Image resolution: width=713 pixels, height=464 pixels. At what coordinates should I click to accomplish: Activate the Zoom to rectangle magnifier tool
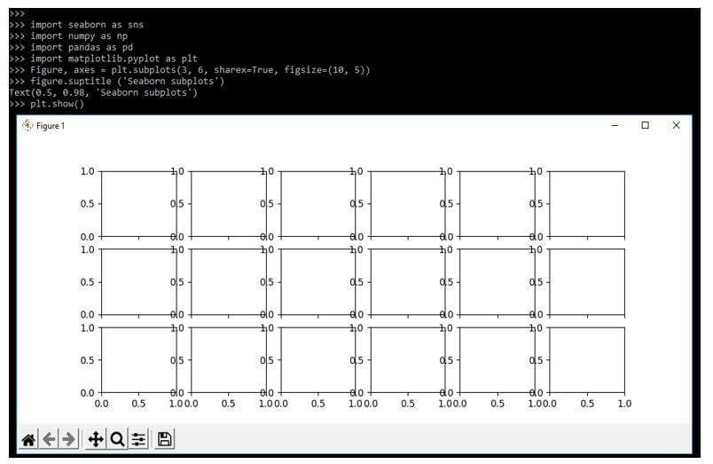[x=117, y=440]
